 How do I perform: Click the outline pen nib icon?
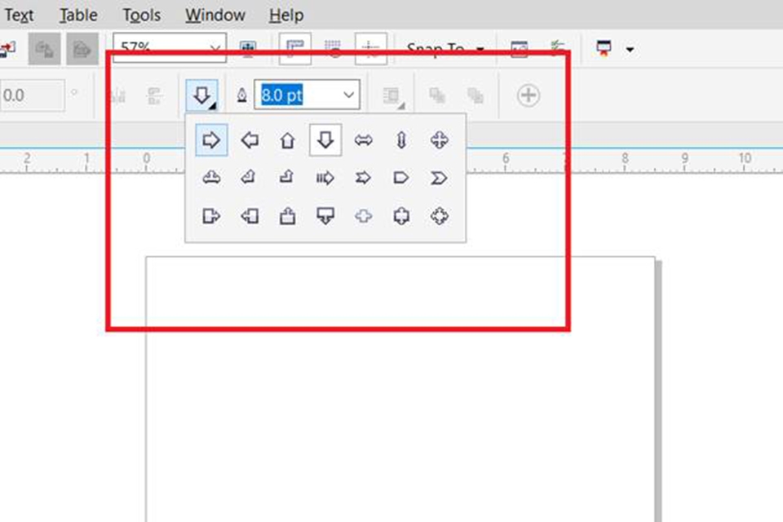(x=241, y=95)
